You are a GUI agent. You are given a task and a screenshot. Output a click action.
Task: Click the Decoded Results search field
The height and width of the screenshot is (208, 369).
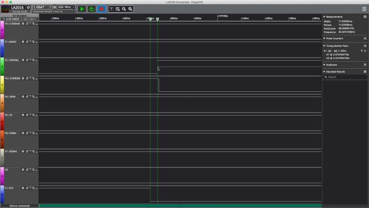coord(345,77)
